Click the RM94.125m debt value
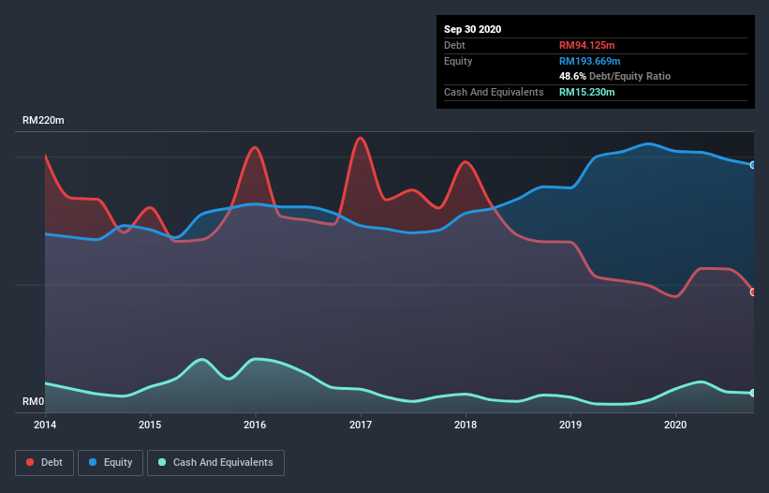The width and height of the screenshot is (769, 493). click(x=587, y=45)
